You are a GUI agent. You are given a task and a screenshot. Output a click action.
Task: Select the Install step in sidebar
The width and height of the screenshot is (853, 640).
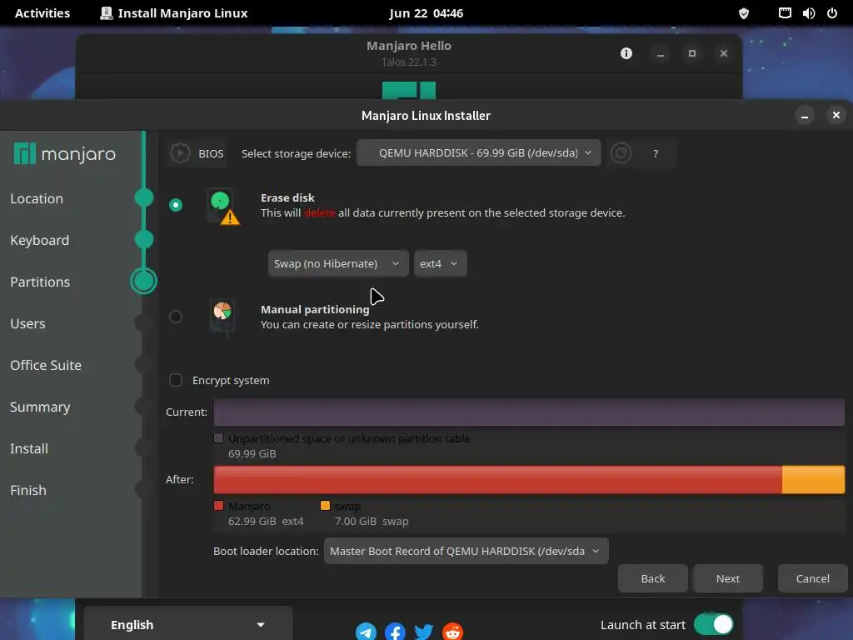[29, 448]
